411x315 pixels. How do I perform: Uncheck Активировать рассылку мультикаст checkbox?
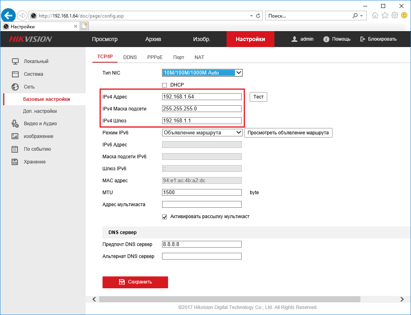coord(164,217)
